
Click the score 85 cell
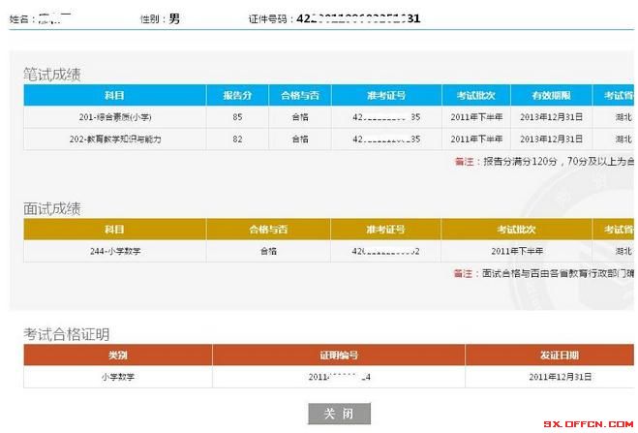(x=237, y=117)
